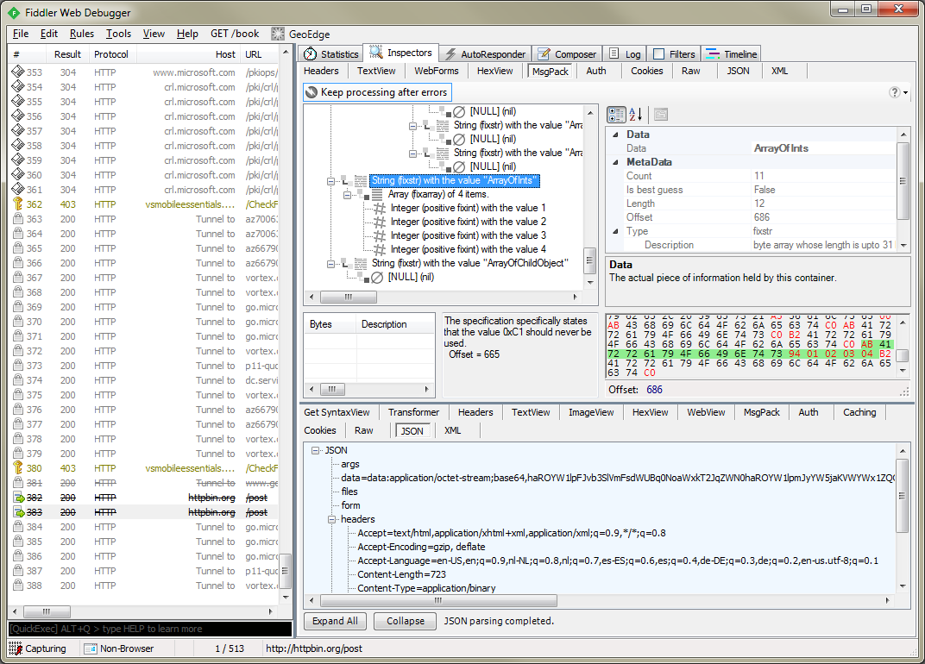925x664 pixels.
Task: Click the Expand All button
Action: pyautogui.click(x=335, y=621)
